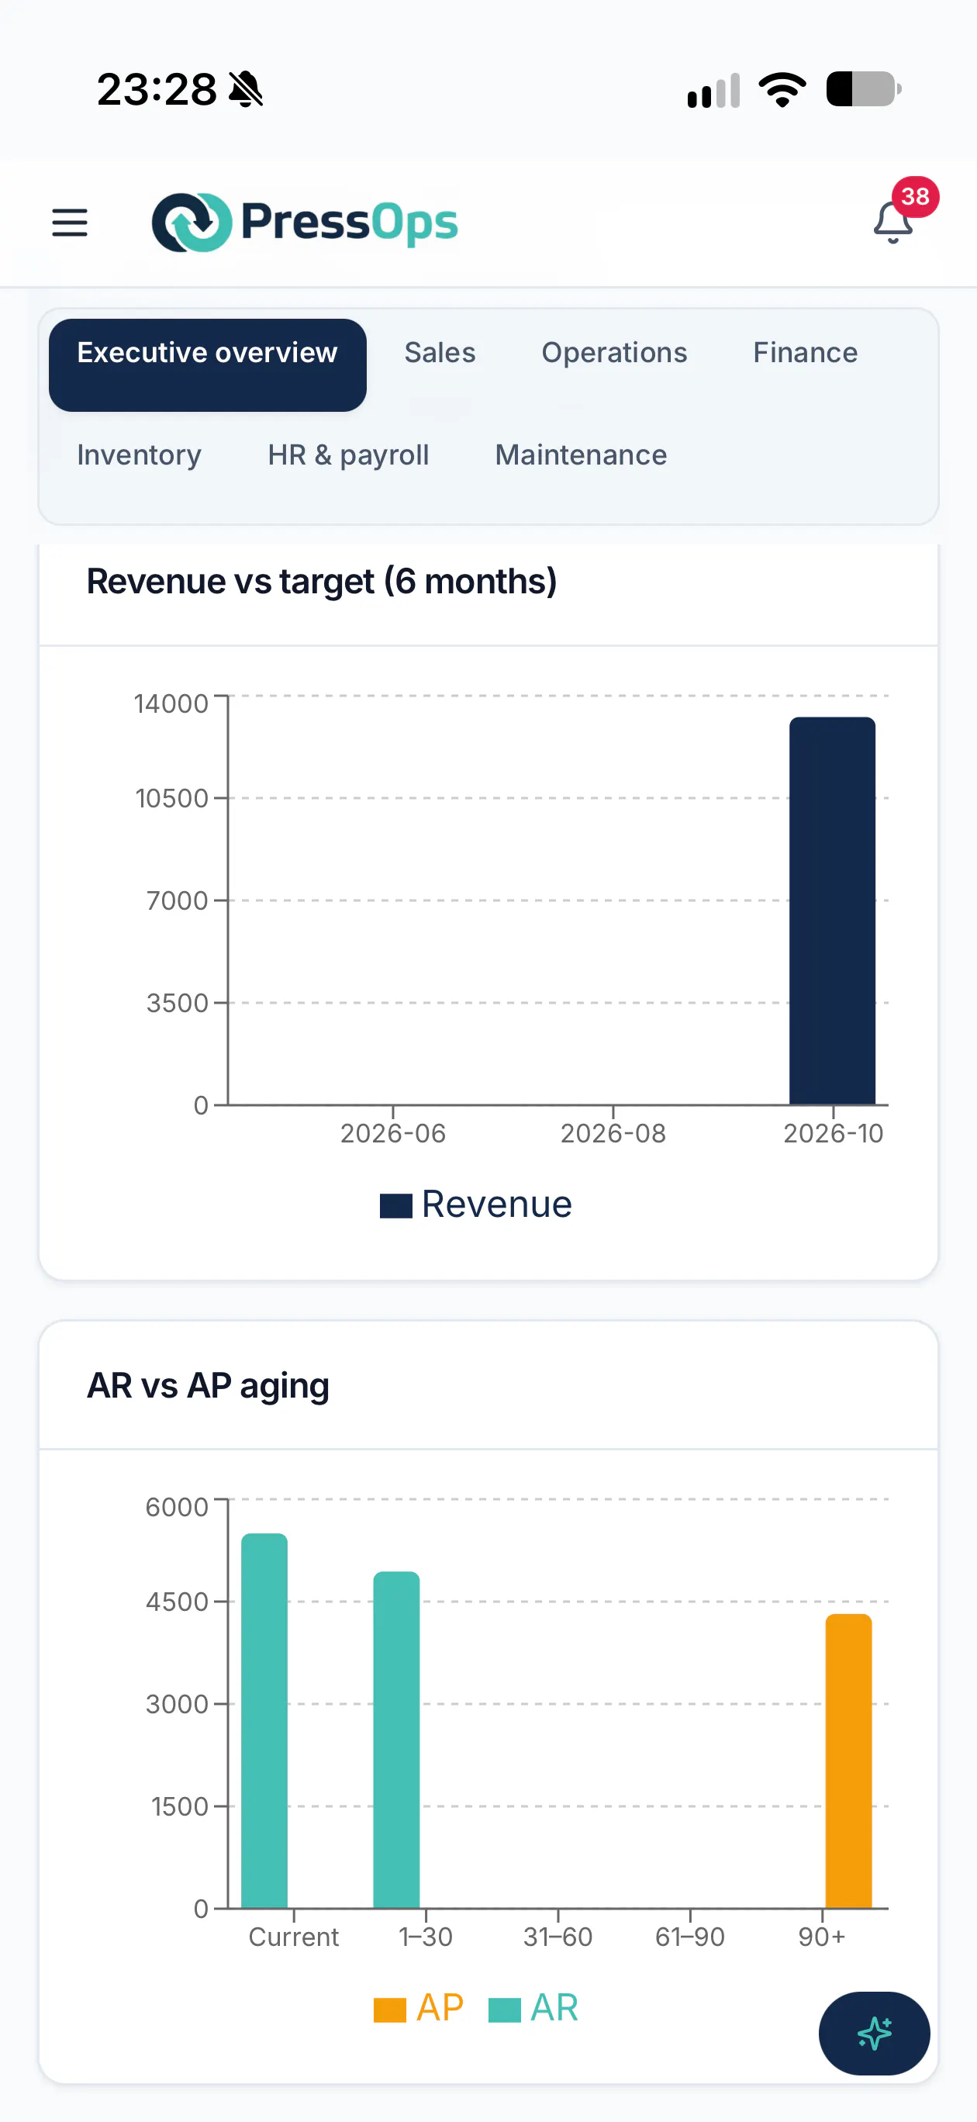Image resolution: width=977 pixels, height=2122 pixels.
Task: Click the navy Revenue legend swatch
Action: pos(395,1206)
